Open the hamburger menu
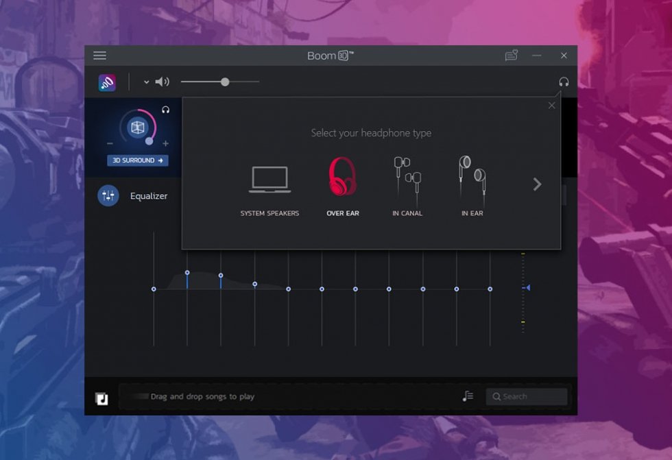This screenshot has height=460, width=672. click(100, 56)
